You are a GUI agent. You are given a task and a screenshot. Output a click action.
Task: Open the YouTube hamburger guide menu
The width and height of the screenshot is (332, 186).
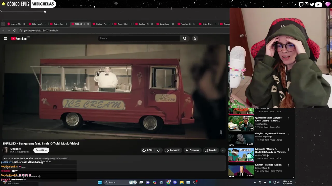5,38
